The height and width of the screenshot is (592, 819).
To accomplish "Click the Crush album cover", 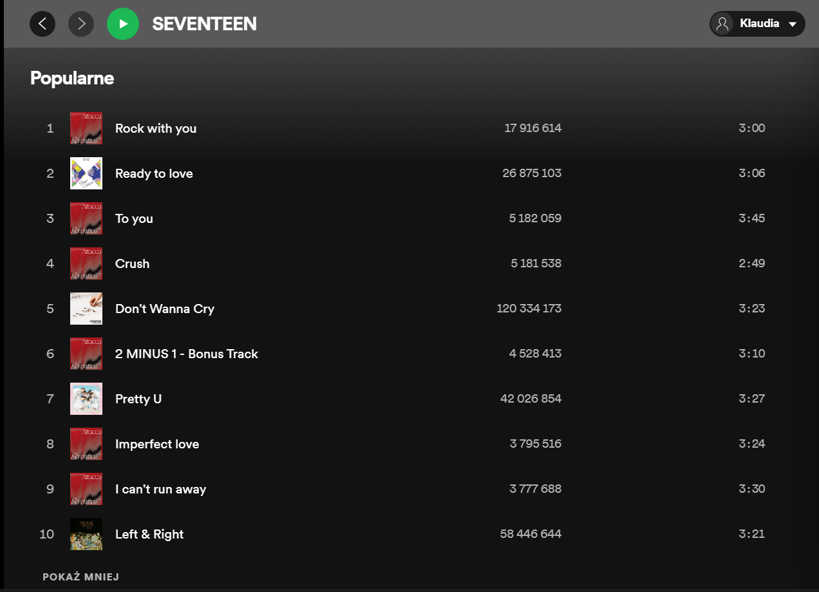I will coord(86,263).
